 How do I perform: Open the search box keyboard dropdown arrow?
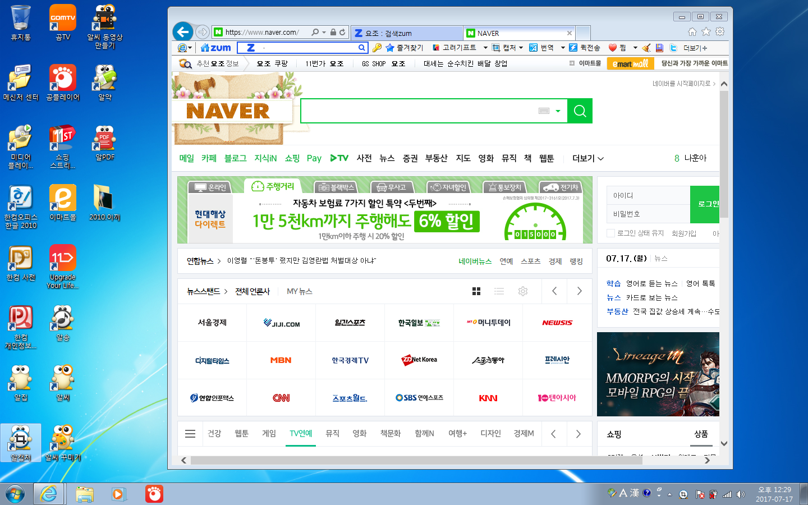(x=558, y=111)
